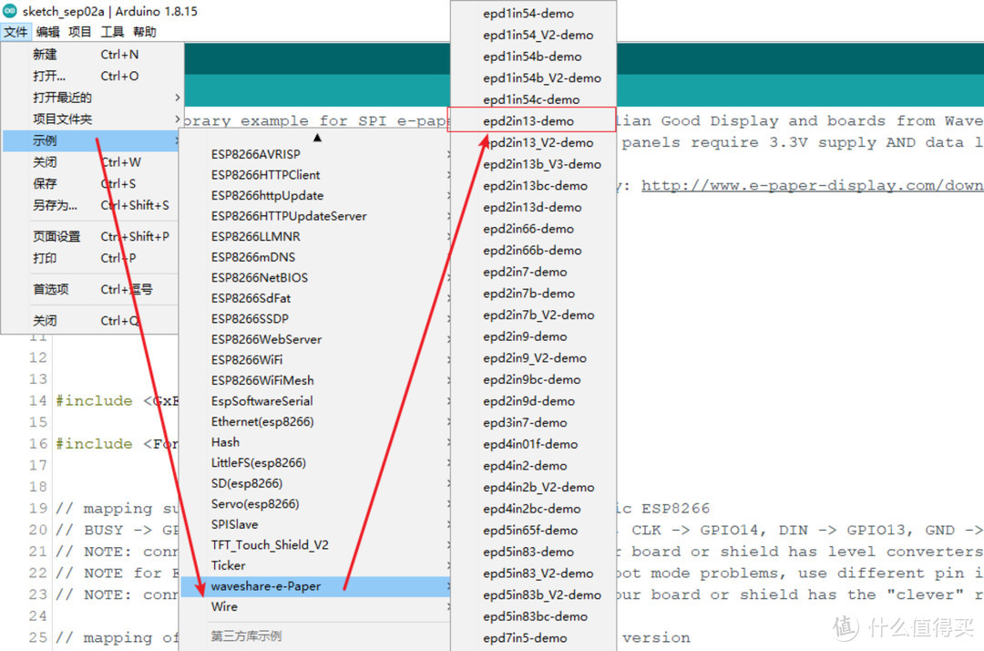Open the 项目 menu
This screenshot has width=984, height=651.
point(79,31)
